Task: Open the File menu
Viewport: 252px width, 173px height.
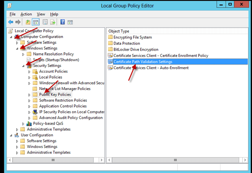Action: [x=13, y=14]
